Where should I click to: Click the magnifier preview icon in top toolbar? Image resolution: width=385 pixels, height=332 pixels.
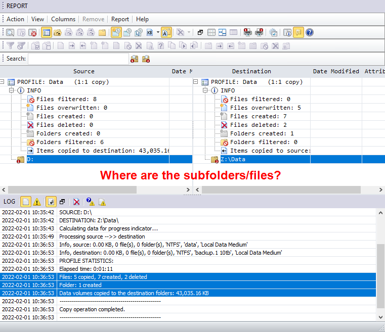[x=10, y=32]
